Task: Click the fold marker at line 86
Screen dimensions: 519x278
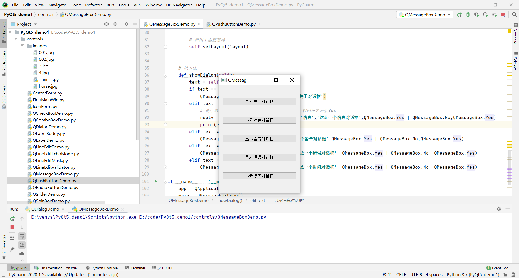Action: coord(165,75)
